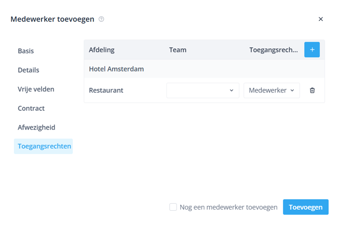This screenshot has width=340, height=225.
Task: Expand the empty Team dropdown for Restaurant
Action: 202,90
